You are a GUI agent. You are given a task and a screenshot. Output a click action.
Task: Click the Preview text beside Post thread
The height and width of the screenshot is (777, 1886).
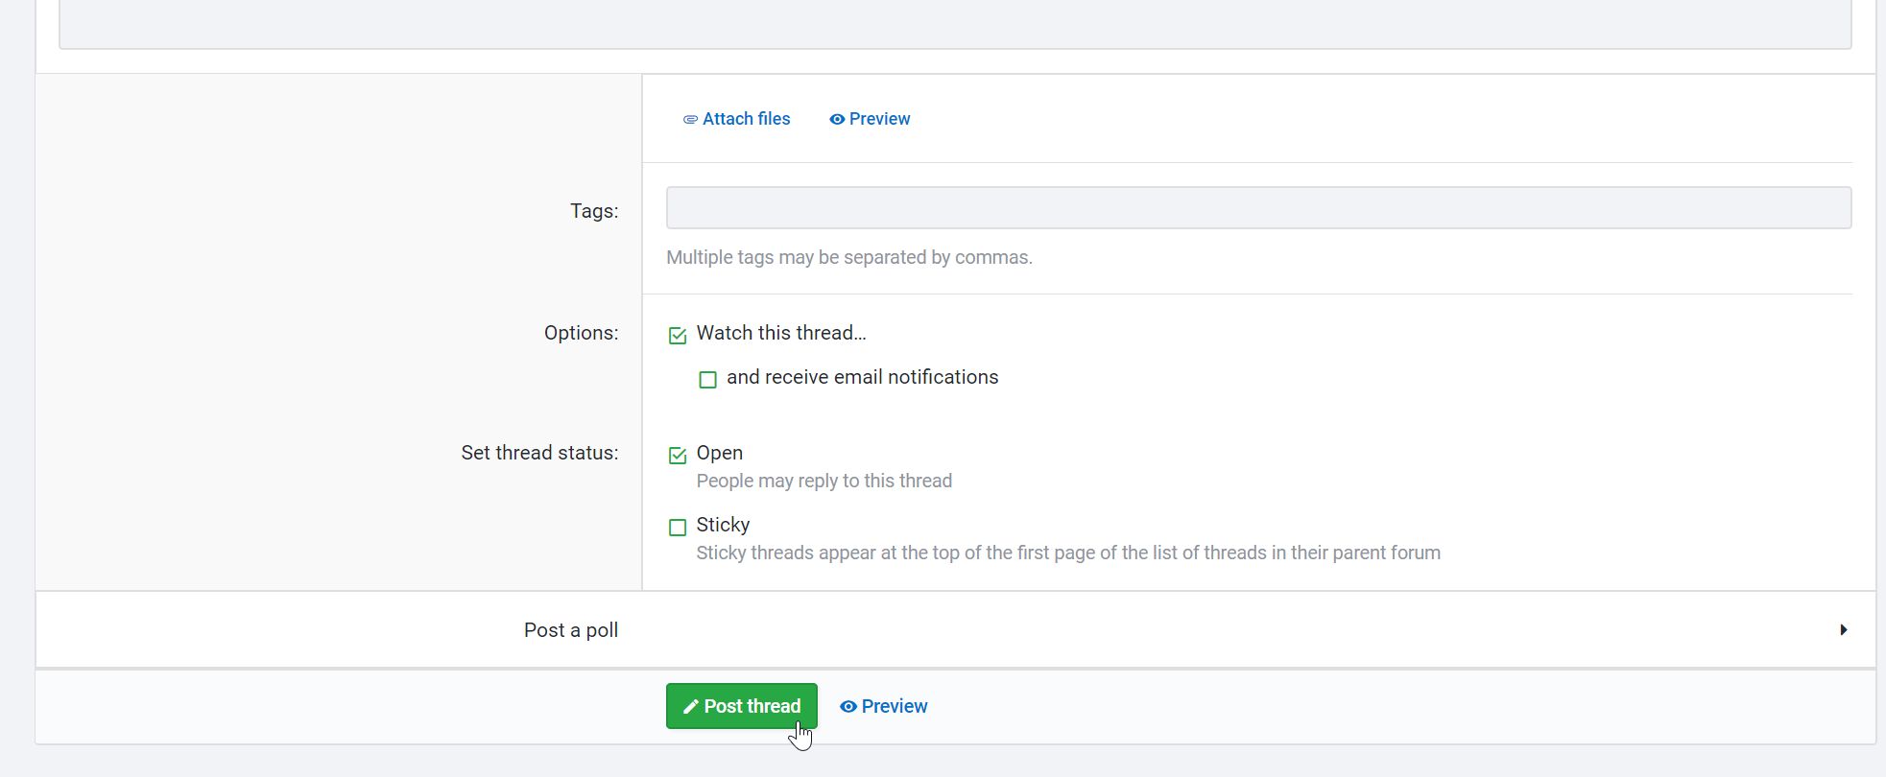pyautogui.click(x=895, y=707)
